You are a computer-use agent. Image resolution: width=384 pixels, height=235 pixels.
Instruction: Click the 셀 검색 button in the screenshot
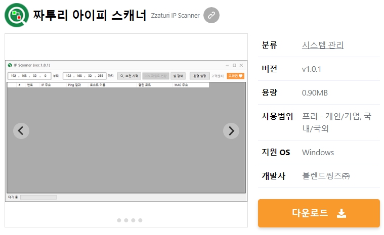point(178,76)
